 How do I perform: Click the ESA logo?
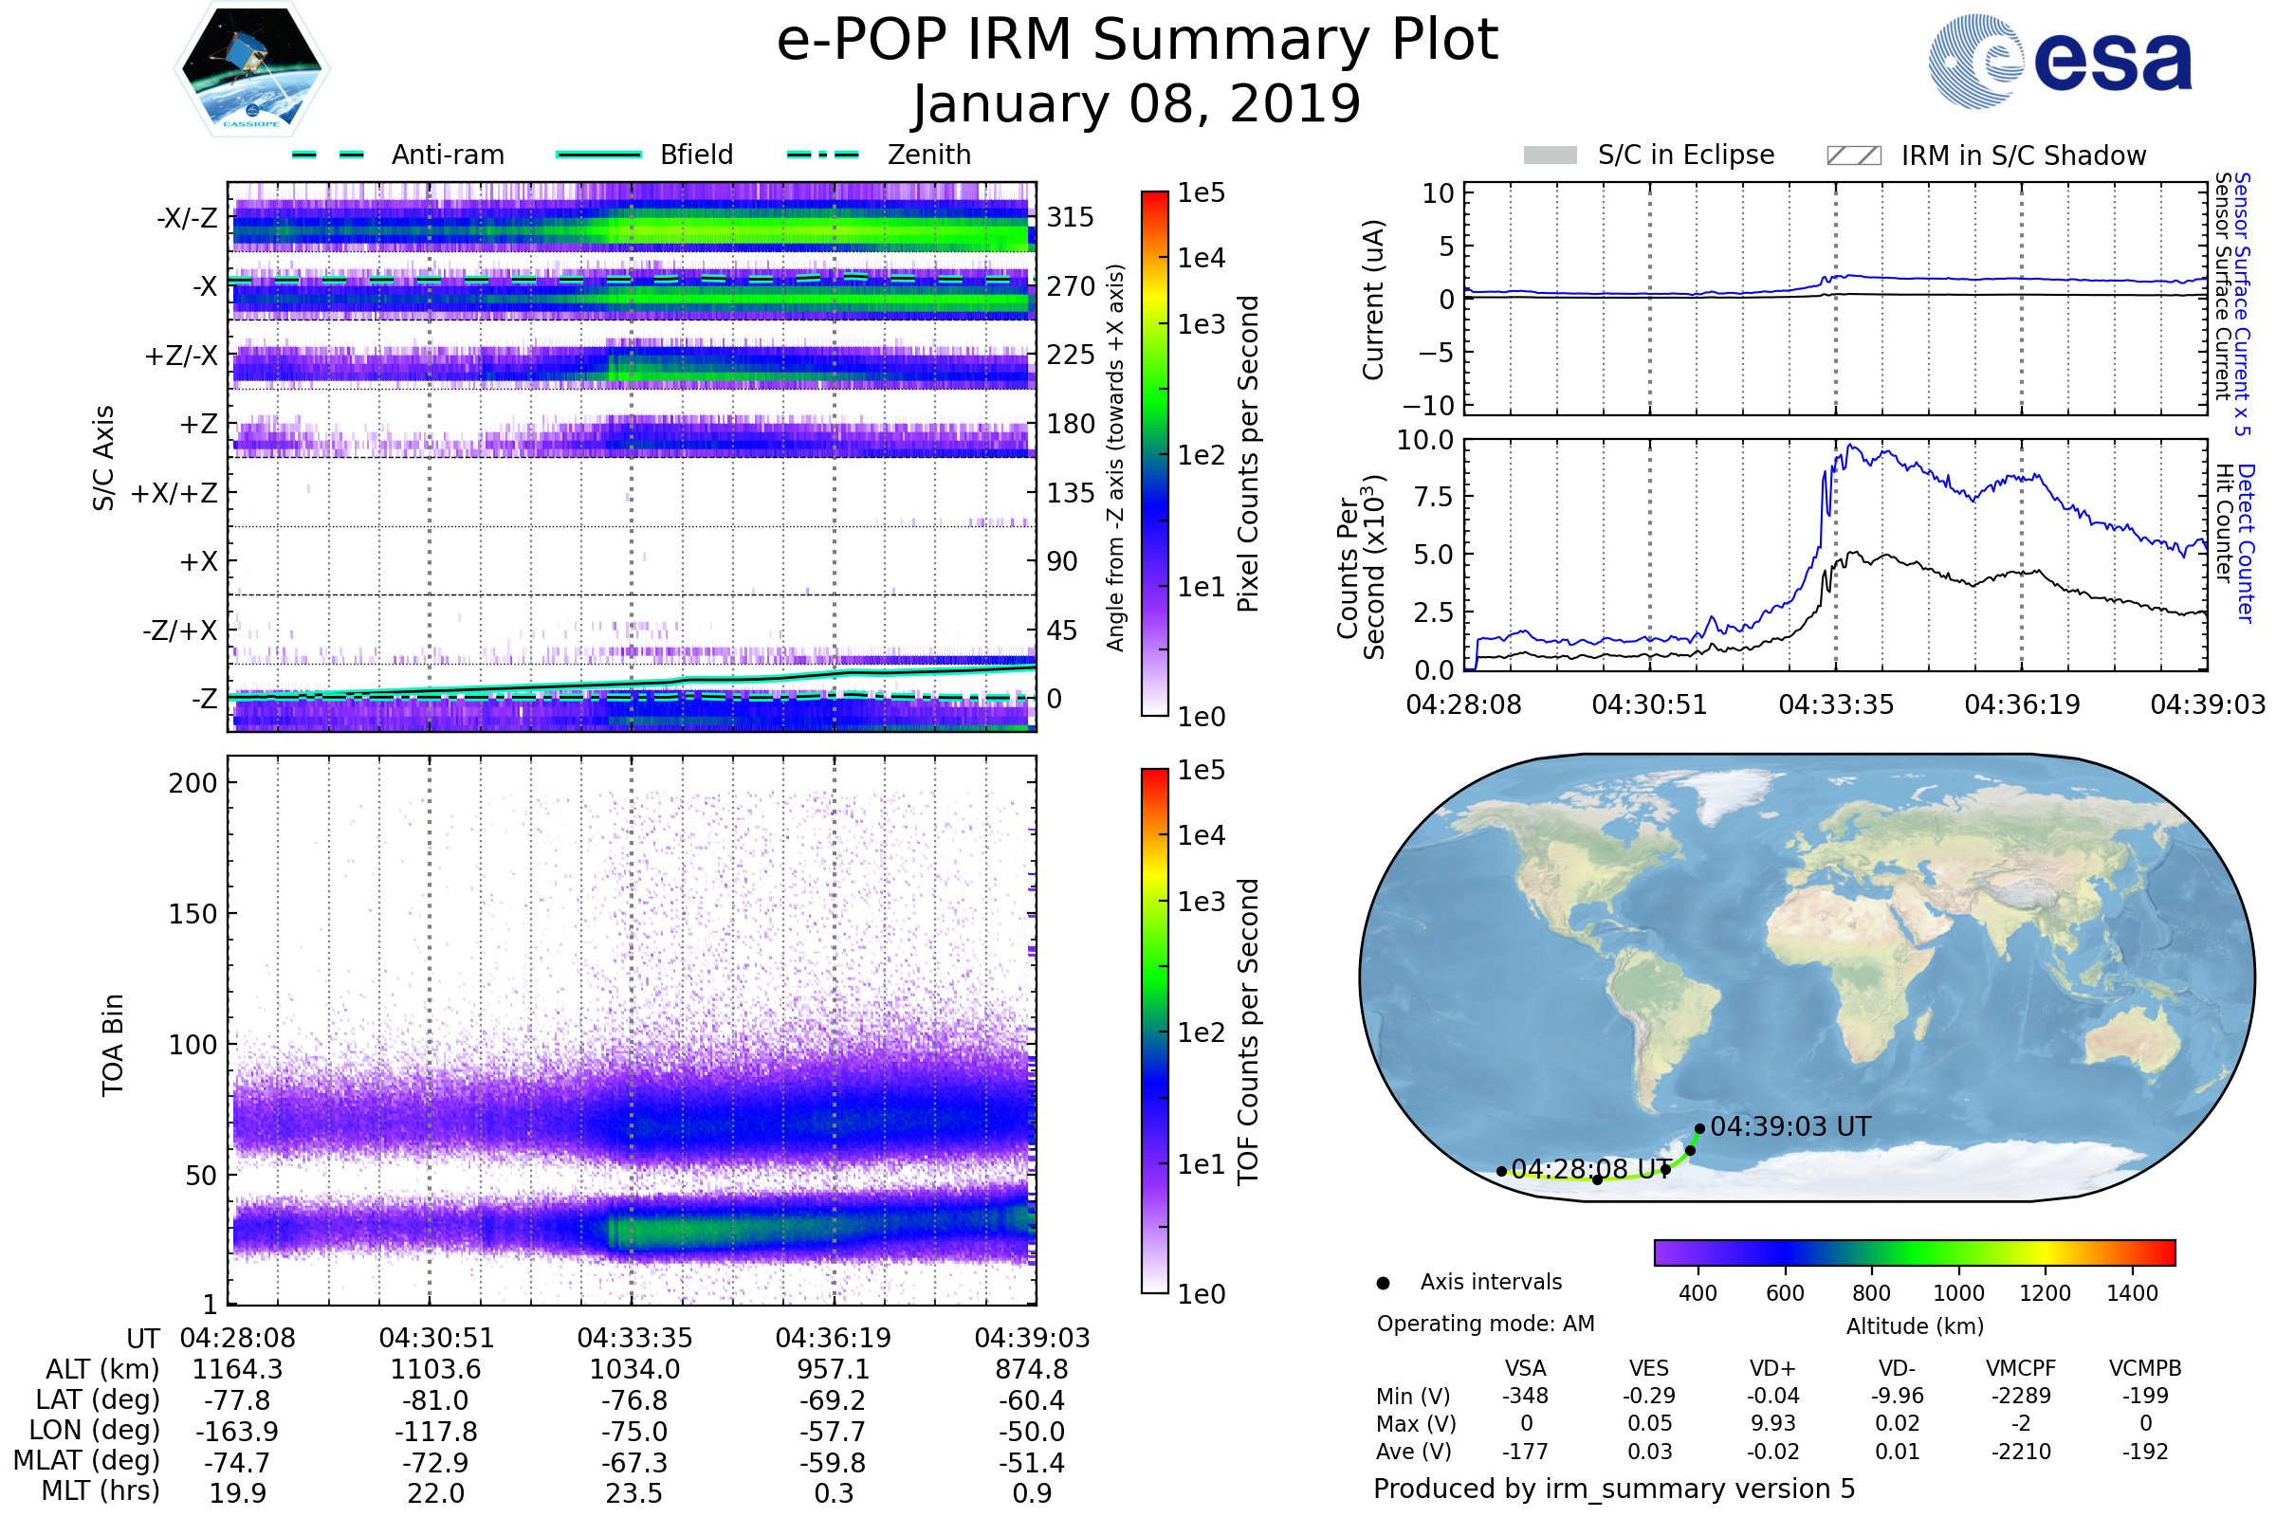[x=2059, y=61]
